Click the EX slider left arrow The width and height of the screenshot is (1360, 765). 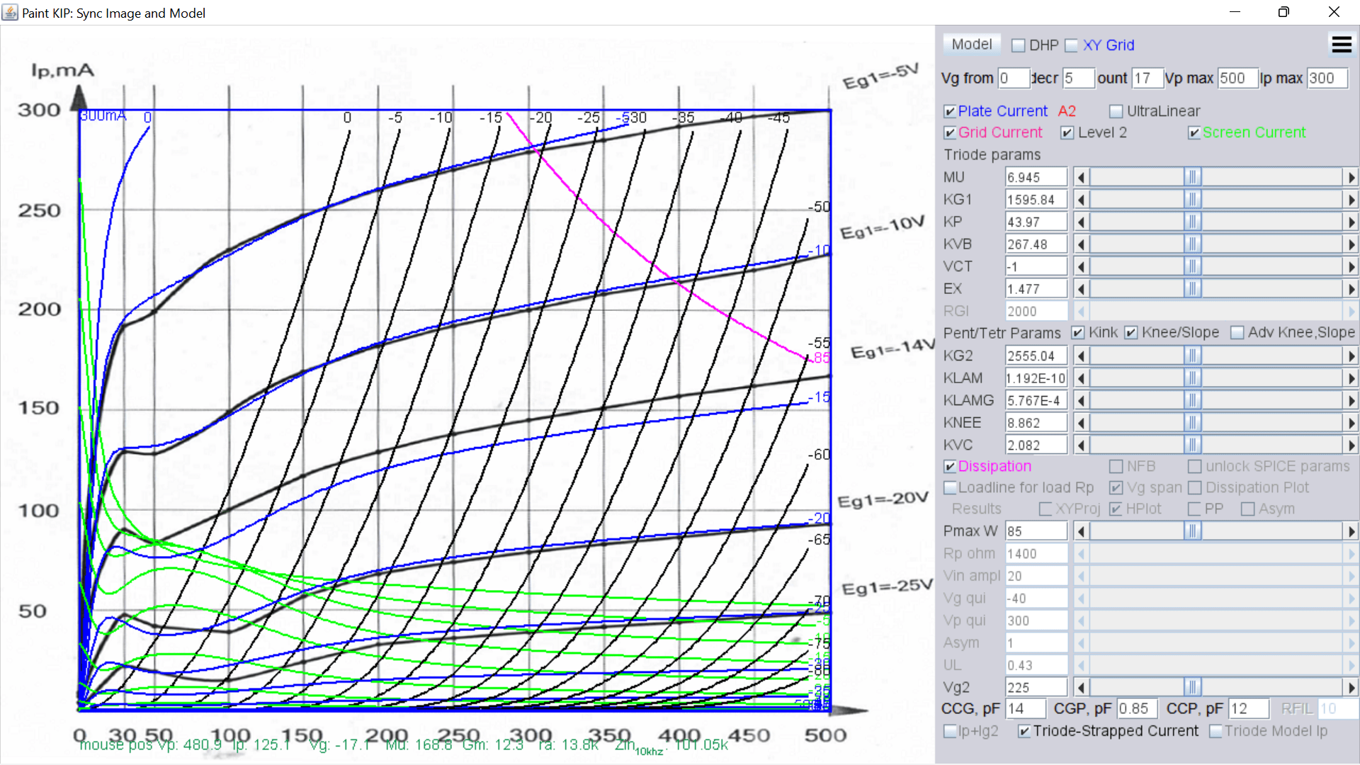1081,289
